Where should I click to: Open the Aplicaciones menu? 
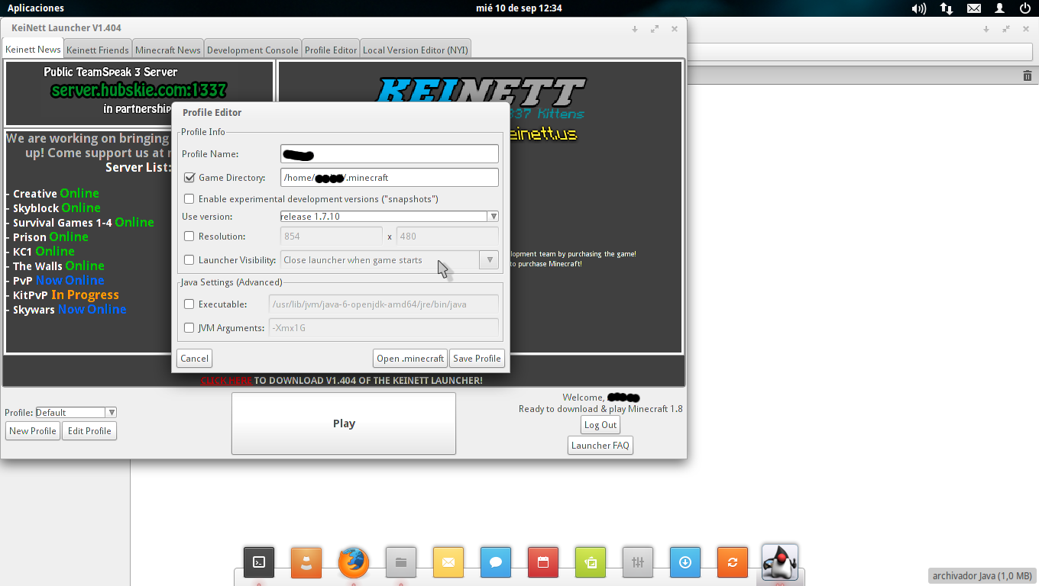36,8
